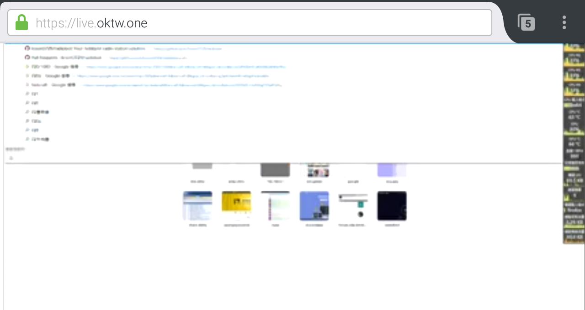Open the white page thumbnail with colored sidebar

[275, 206]
